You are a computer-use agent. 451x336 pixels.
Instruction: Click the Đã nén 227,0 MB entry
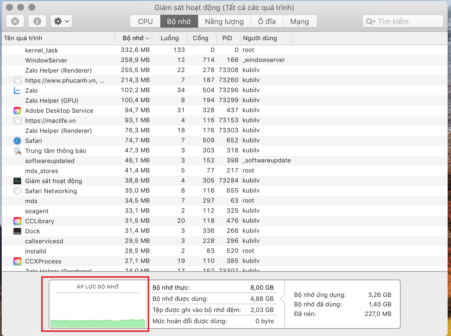point(343,314)
